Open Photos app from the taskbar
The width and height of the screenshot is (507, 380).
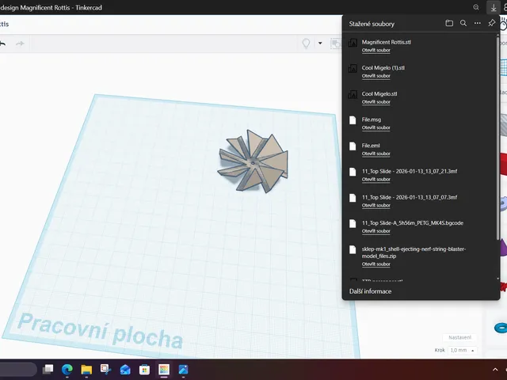pyautogui.click(x=183, y=370)
